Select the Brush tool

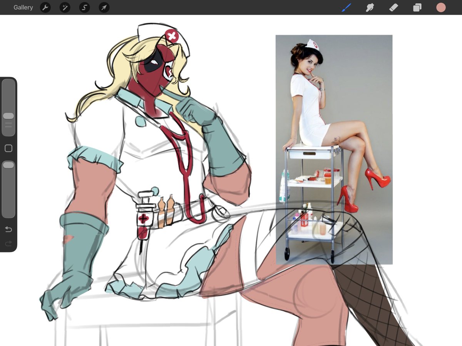pos(346,7)
